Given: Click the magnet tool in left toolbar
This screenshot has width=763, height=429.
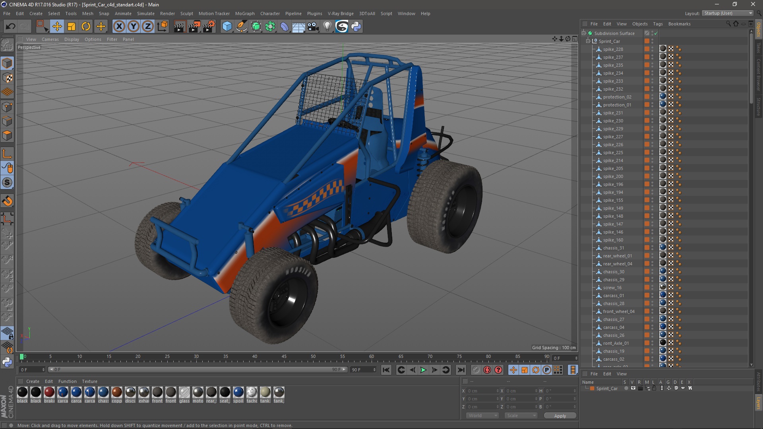Looking at the screenshot, I should [7, 201].
